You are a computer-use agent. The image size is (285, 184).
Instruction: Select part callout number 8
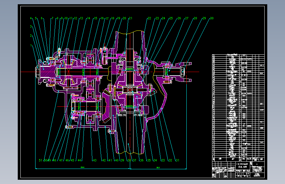(x=58, y=18)
